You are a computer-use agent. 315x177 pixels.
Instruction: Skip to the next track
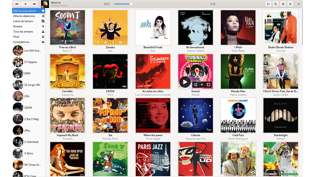(x=34, y=4)
